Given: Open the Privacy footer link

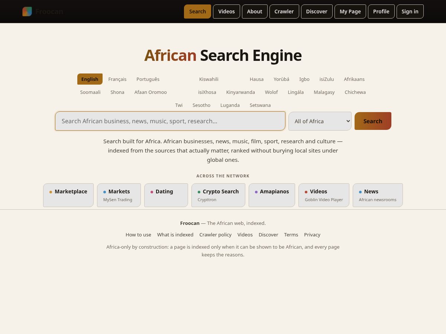Looking at the screenshot, I should coord(312,235).
